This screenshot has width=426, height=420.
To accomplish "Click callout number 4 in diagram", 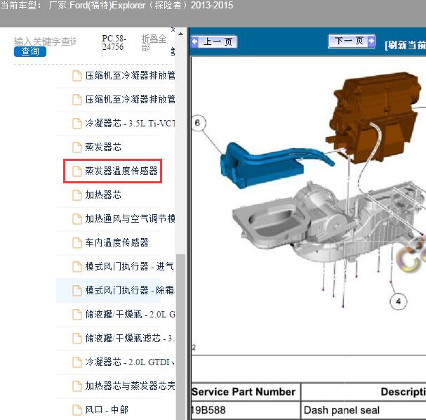I will (x=398, y=301).
